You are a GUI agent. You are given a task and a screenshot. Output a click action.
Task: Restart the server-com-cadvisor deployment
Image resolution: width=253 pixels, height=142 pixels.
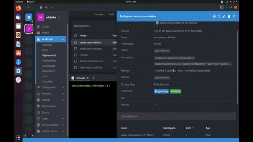[x=219, y=16]
